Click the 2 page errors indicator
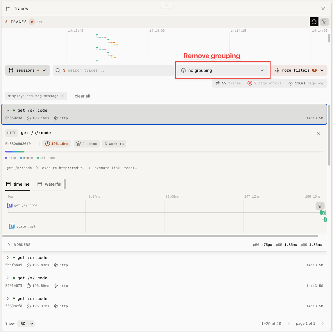 coord(264,83)
